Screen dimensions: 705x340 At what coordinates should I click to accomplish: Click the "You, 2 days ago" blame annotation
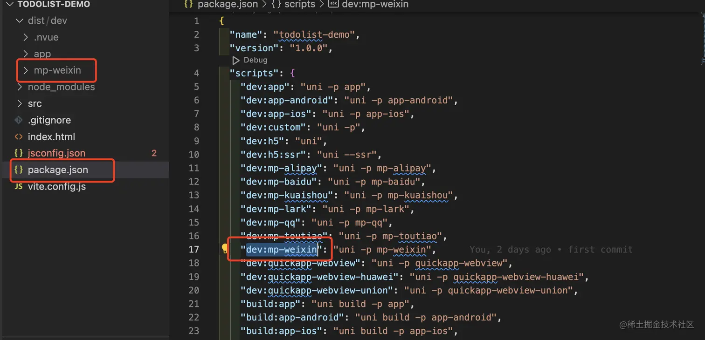551,250
